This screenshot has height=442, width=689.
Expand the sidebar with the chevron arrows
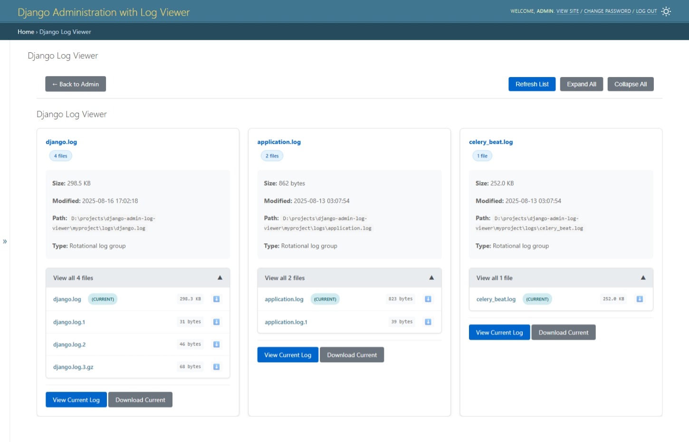pyautogui.click(x=5, y=241)
